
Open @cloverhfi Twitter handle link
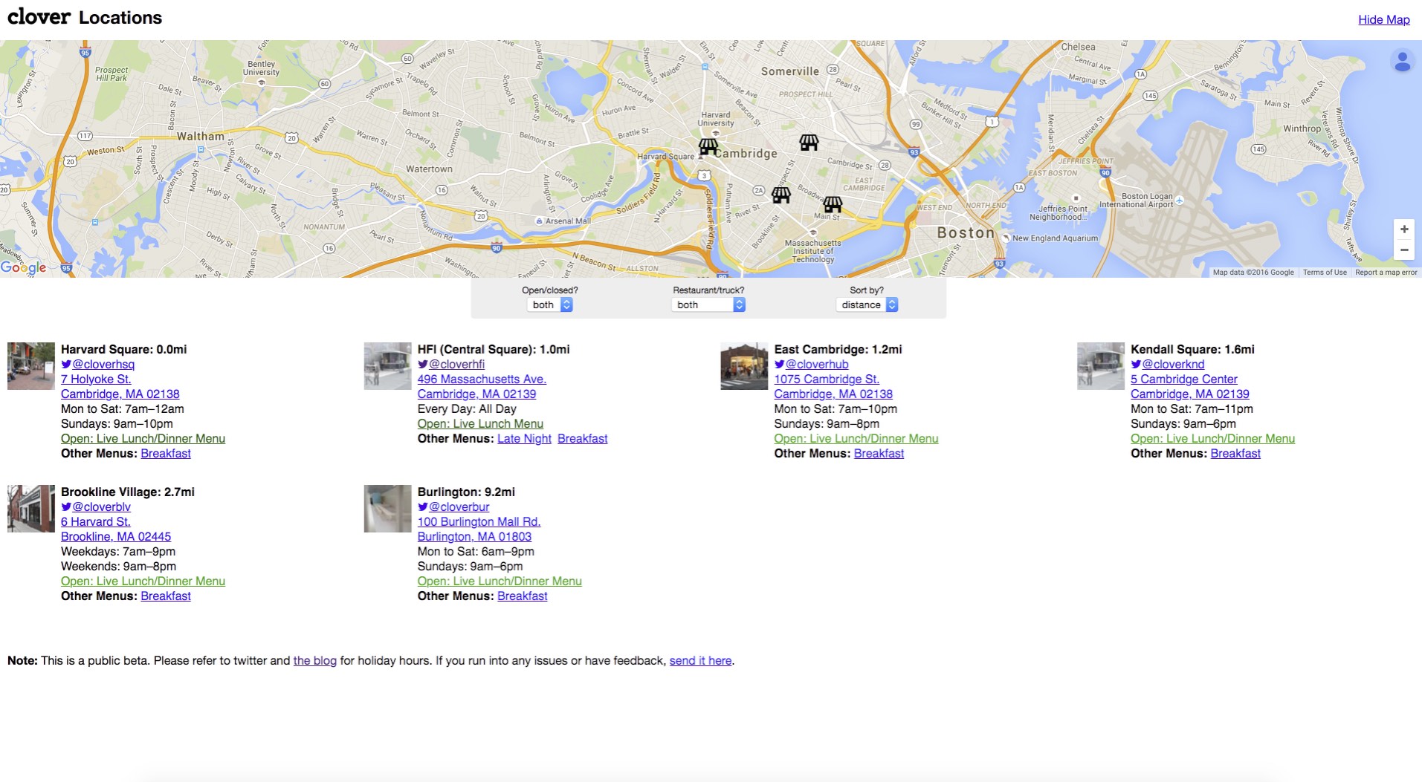[456, 364]
